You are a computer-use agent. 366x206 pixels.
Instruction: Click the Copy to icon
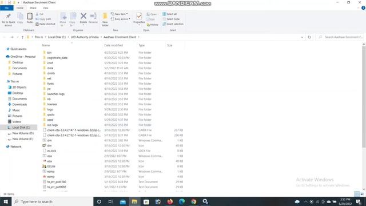[x=73, y=17]
